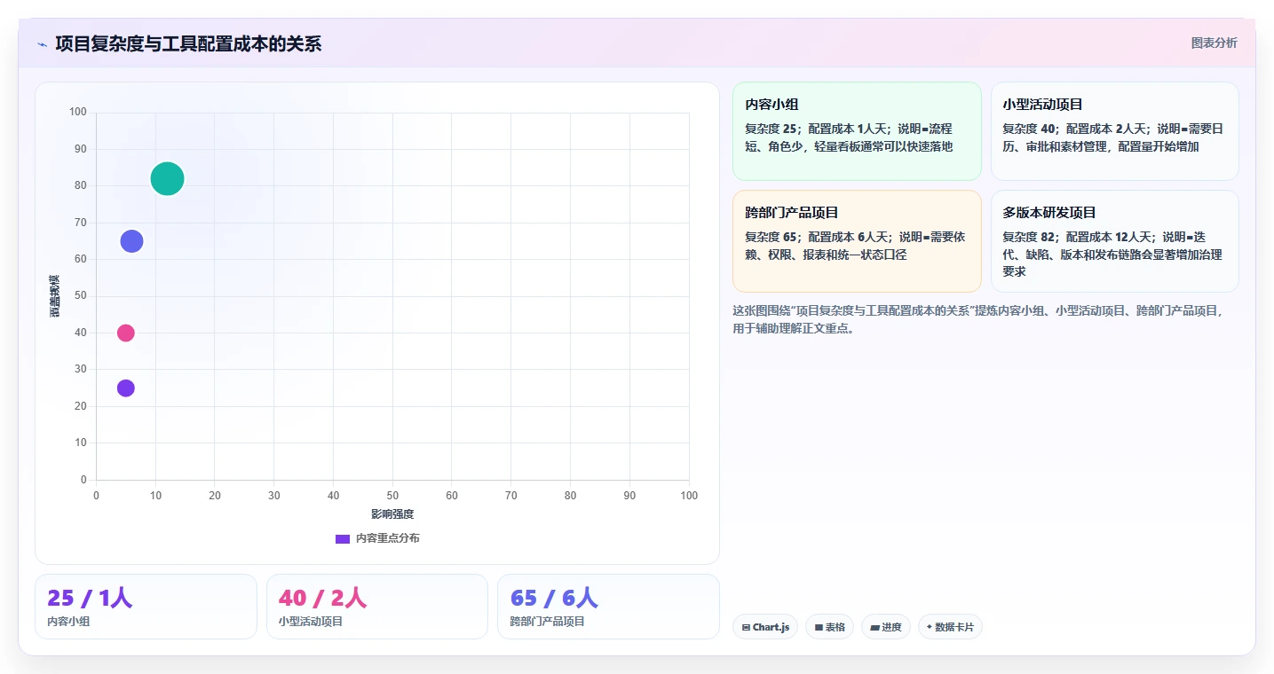Click the chart summary paragraph under cards
This screenshot has width=1274, height=674.
[977, 319]
